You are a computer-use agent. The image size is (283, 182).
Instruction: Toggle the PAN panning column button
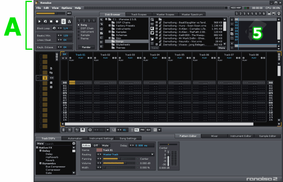tap(143, 130)
